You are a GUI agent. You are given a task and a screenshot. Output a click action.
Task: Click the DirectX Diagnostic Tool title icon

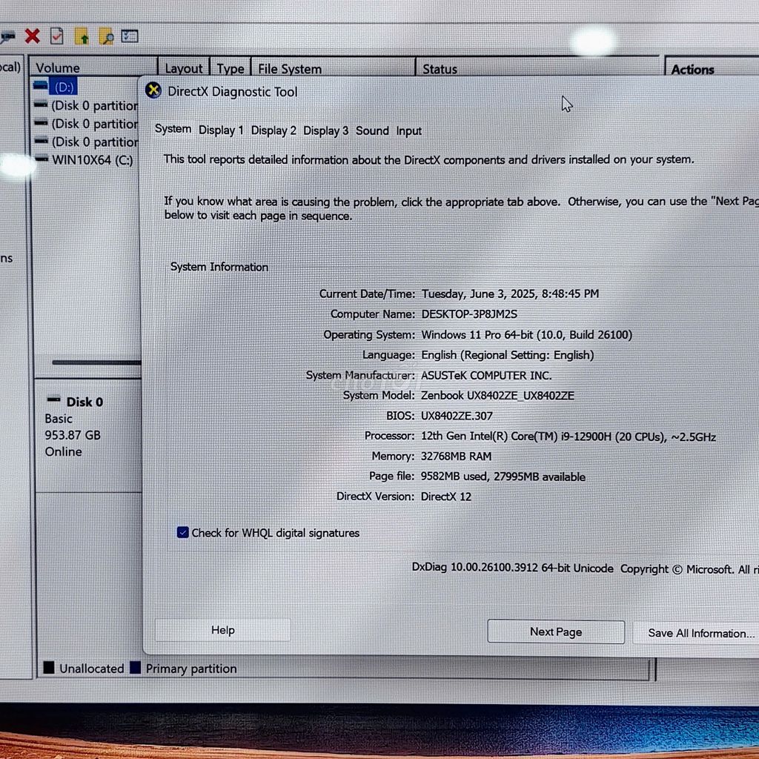153,90
